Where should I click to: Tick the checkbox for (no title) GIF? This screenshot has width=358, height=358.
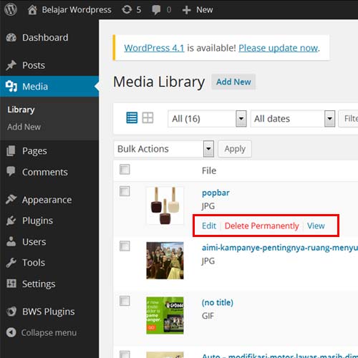125,301
